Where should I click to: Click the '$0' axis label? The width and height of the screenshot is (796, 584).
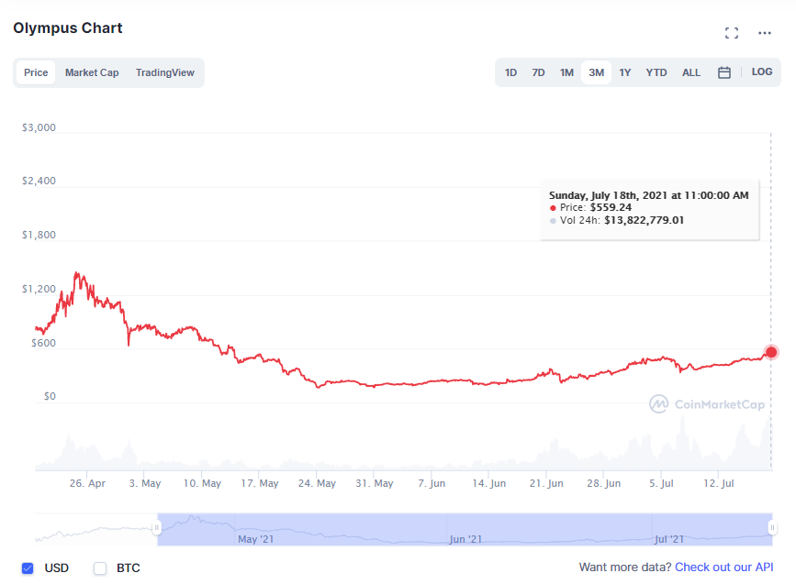(x=50, y=396)
